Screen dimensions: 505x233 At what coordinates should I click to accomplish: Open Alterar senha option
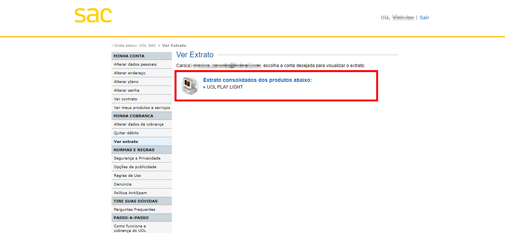click(x=142, y=90)
